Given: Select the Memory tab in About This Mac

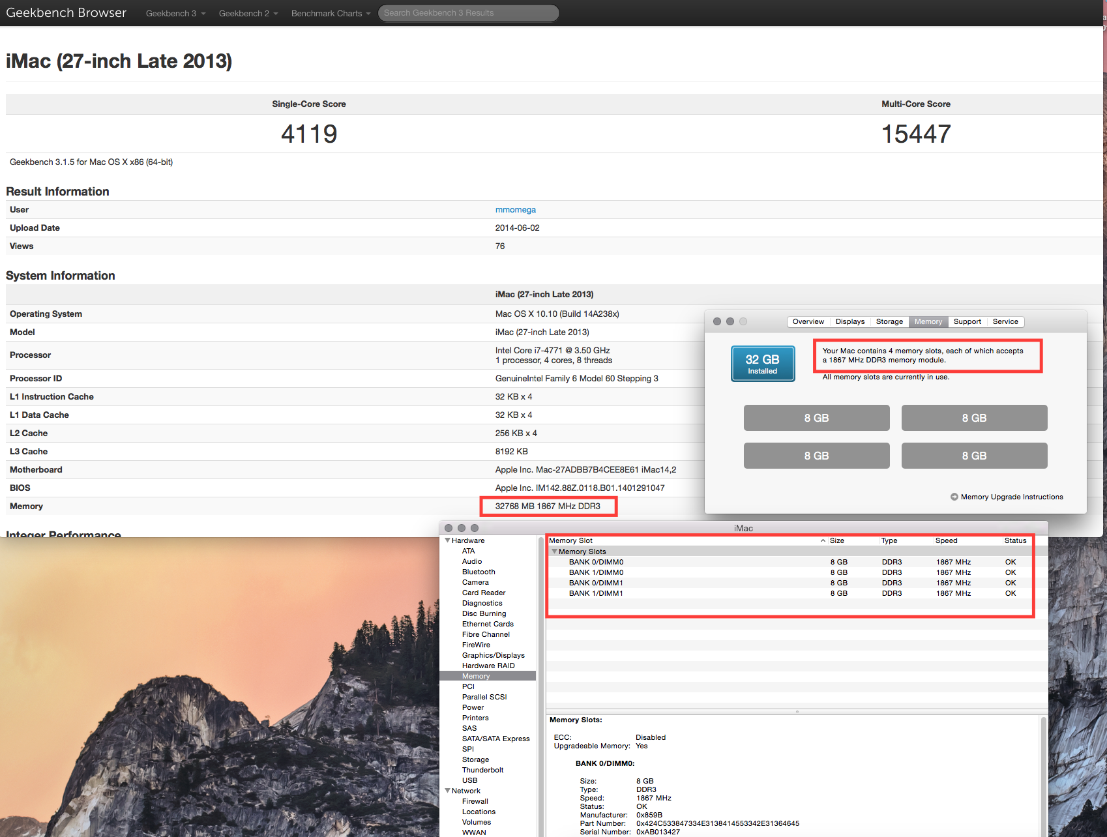Looking at the screenshot, I should 928,321.
